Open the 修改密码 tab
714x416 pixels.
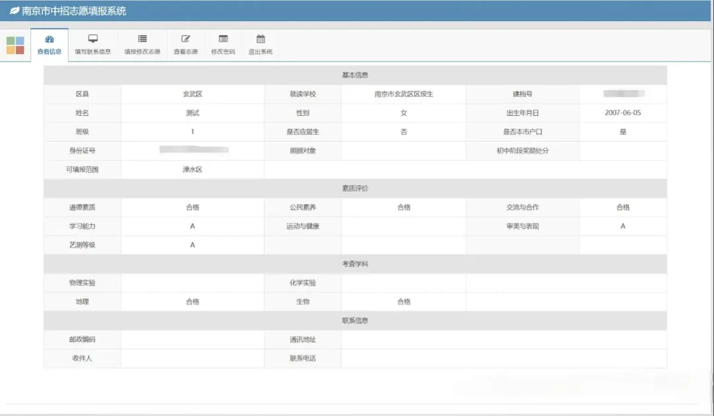click(x=223, y=45)
